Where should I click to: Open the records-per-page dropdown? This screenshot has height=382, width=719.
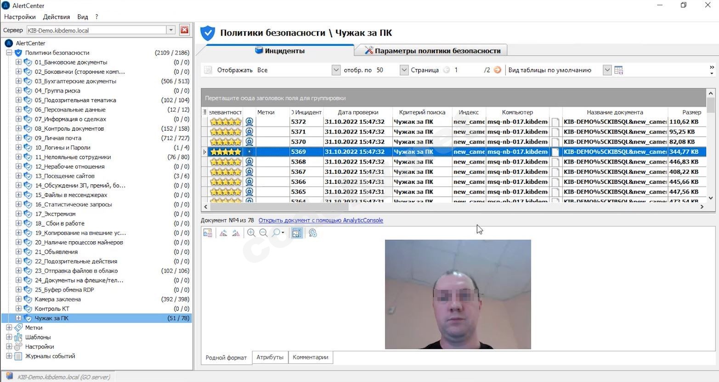point(404,70)
